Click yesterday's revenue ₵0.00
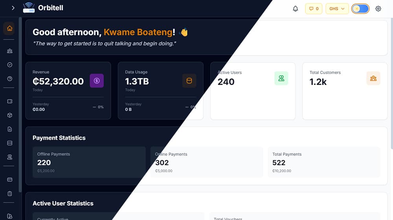 39,109
